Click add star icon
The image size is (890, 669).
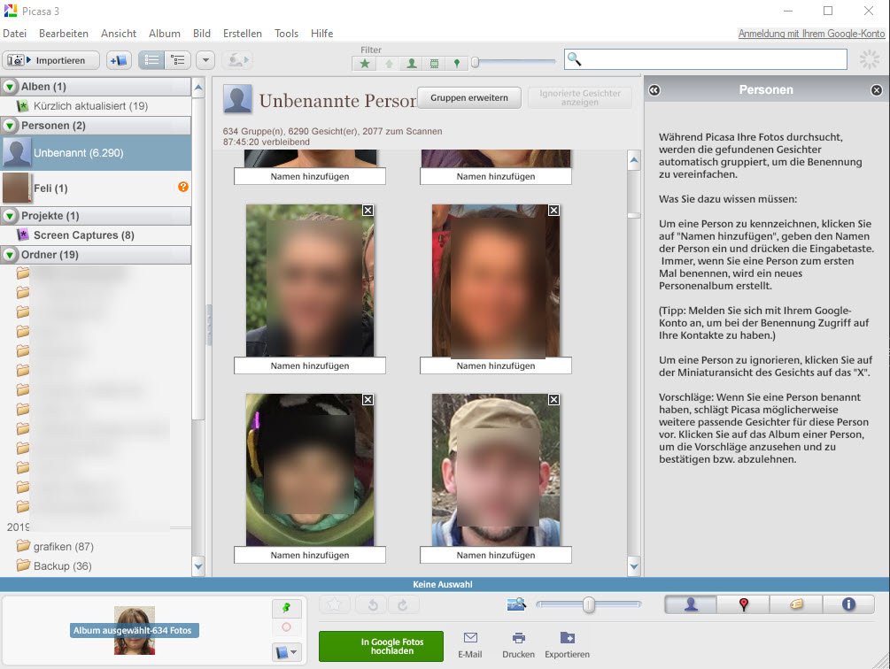pos(335,605)
